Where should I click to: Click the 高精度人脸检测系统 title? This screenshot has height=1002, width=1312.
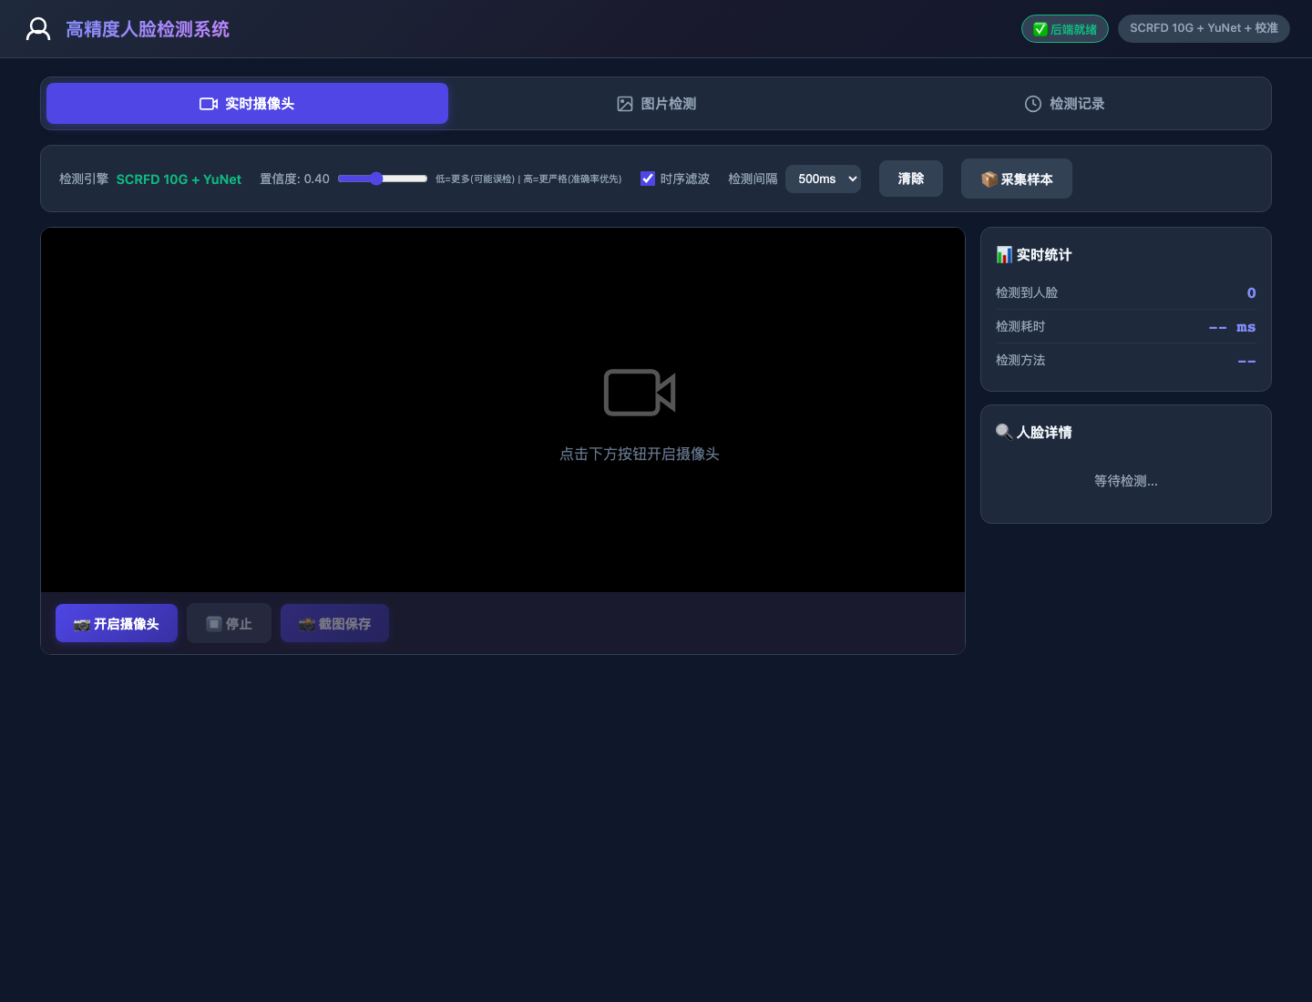pos(148,29)
